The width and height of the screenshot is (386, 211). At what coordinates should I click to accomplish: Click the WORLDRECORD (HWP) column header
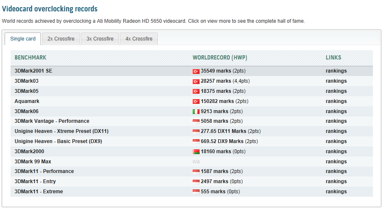[x=220, y=58]
